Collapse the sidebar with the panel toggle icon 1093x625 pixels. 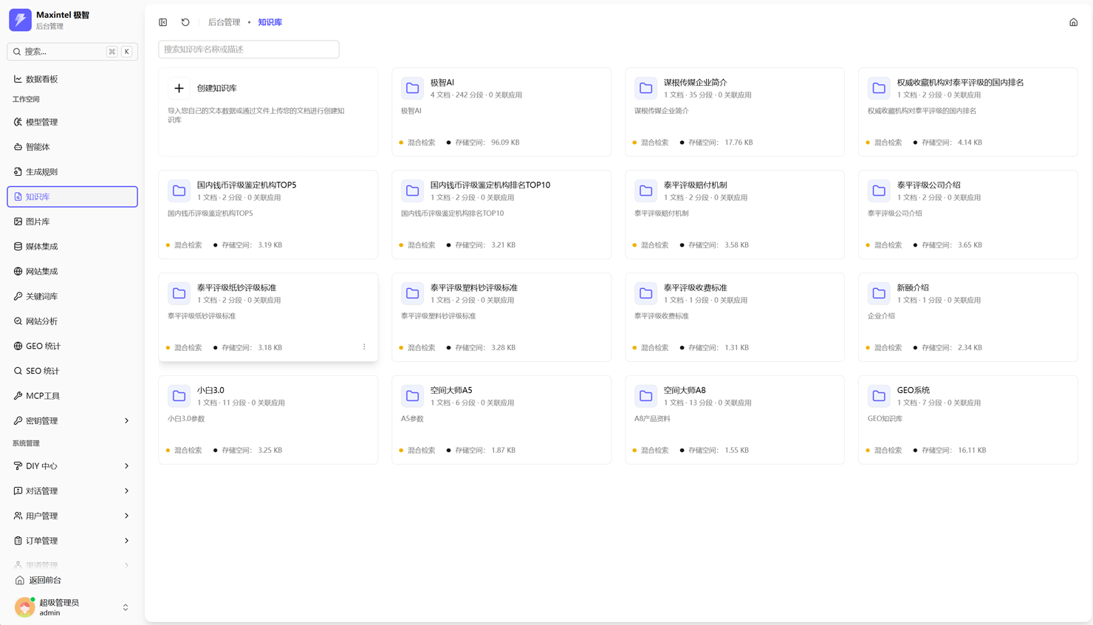tap(163, 22)
